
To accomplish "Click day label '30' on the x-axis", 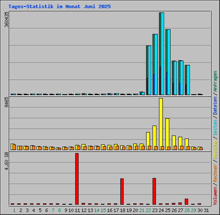I will coord(200,210).
